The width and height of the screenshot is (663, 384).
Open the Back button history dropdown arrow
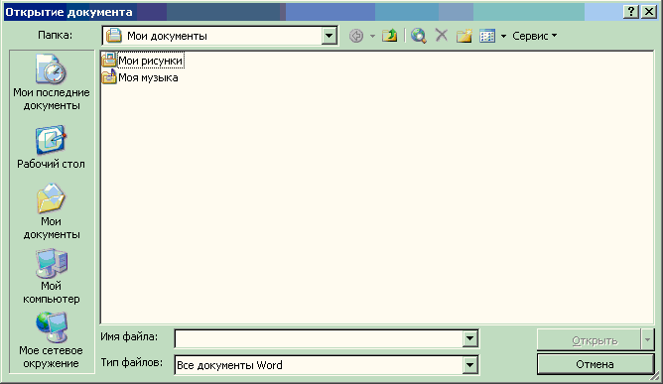click(x=372, y=36)
